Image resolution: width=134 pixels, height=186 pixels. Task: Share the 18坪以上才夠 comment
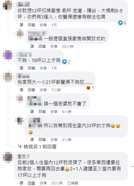pos(43,68)
